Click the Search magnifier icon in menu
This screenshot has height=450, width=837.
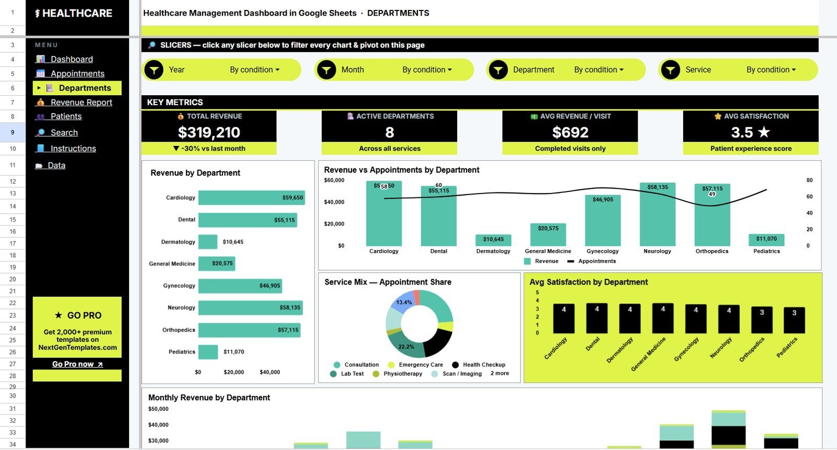point(40,133)
